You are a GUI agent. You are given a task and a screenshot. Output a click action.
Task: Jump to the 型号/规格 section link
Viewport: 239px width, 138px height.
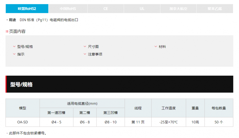(25, 46)
